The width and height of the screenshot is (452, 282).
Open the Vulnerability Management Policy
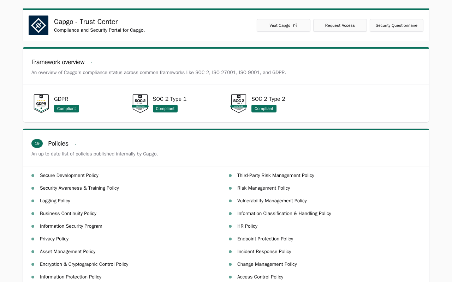coord(272,201)
